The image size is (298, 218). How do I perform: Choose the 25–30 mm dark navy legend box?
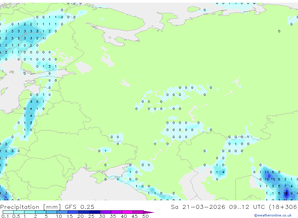point(95,212)
